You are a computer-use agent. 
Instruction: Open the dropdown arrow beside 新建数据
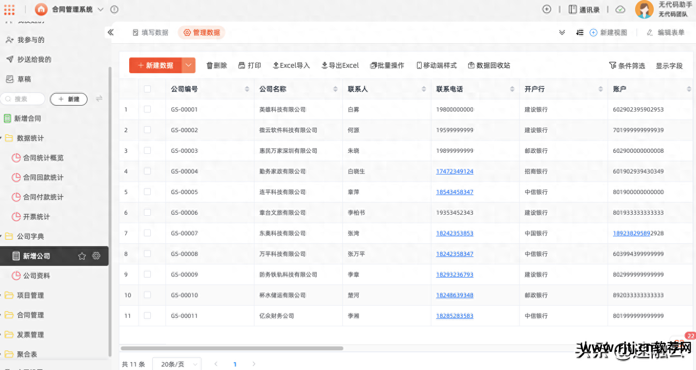click(189, 65)
